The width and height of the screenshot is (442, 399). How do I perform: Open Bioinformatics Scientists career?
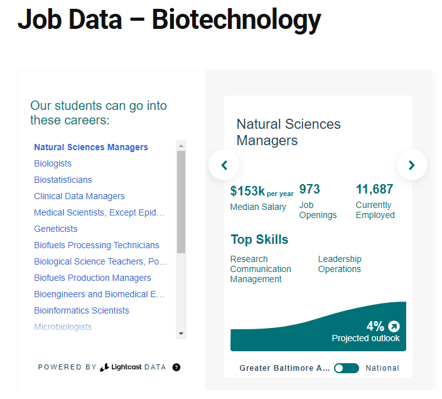point(82,310)
